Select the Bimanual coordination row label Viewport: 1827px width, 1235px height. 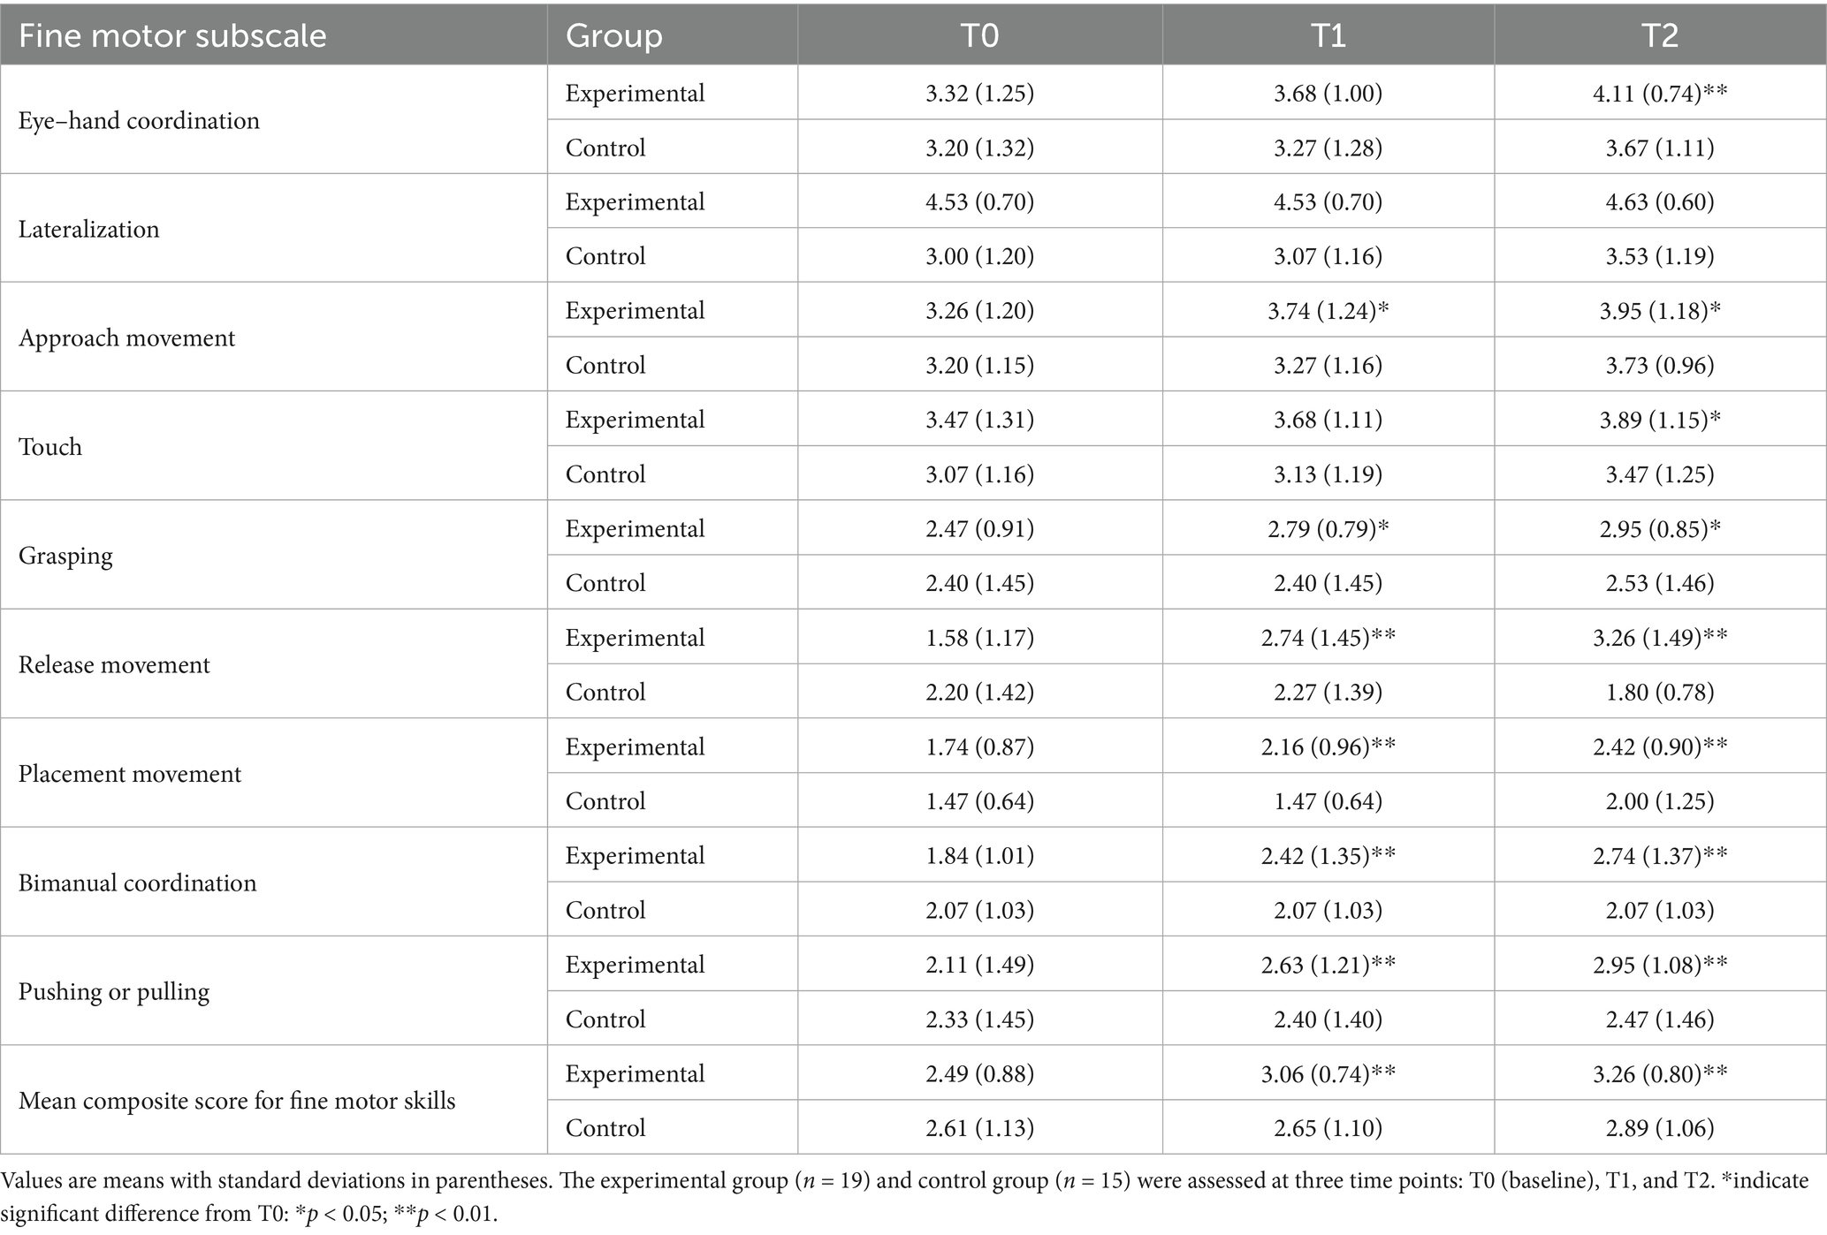click(137, 883)
